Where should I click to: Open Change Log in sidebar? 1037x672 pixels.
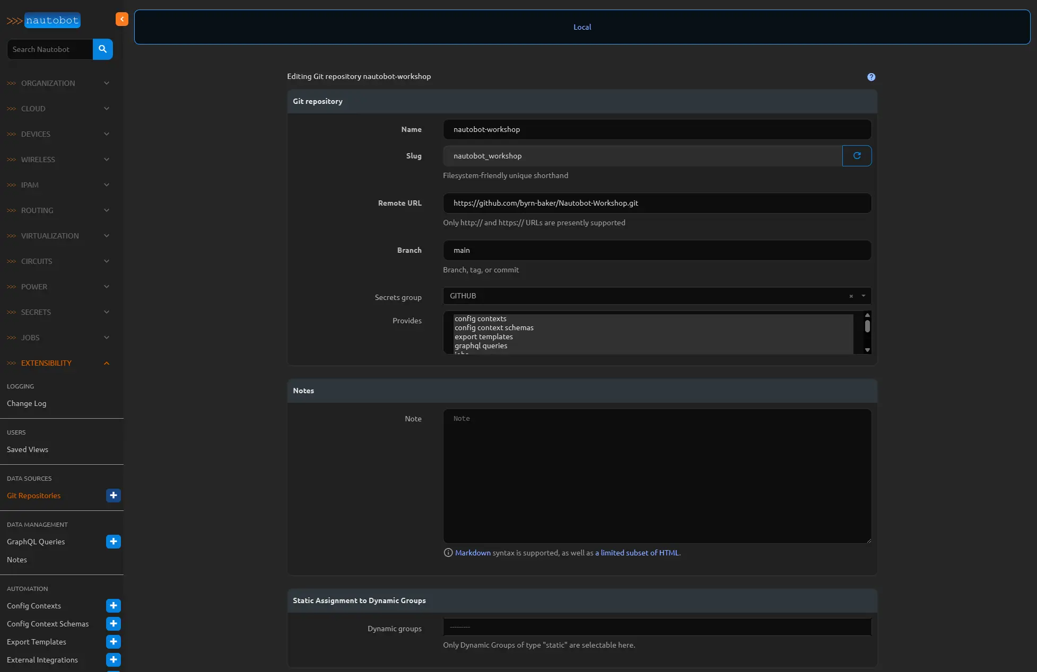tap(27, 403)
